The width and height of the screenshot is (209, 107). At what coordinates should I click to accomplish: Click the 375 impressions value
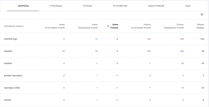[x=149, y=51]
